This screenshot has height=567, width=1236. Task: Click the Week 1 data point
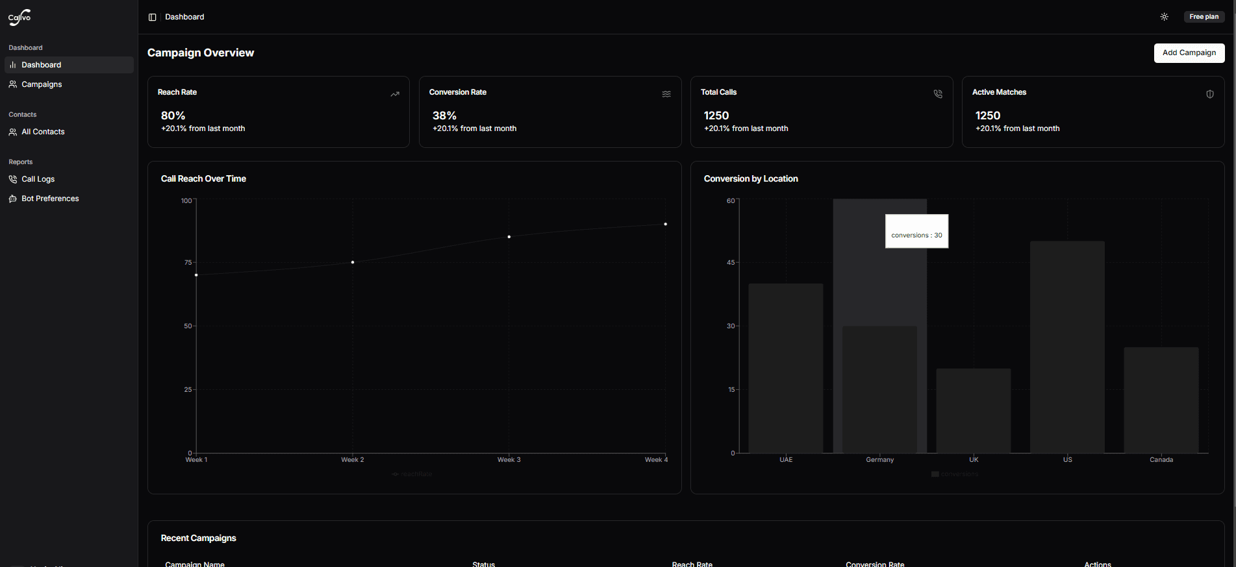pos(196,275)
